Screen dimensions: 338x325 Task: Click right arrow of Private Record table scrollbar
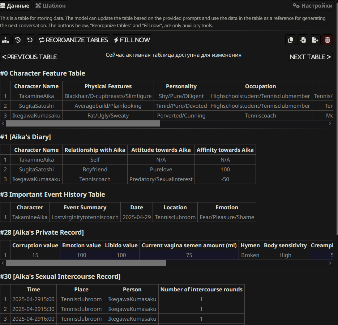point(330,263)
